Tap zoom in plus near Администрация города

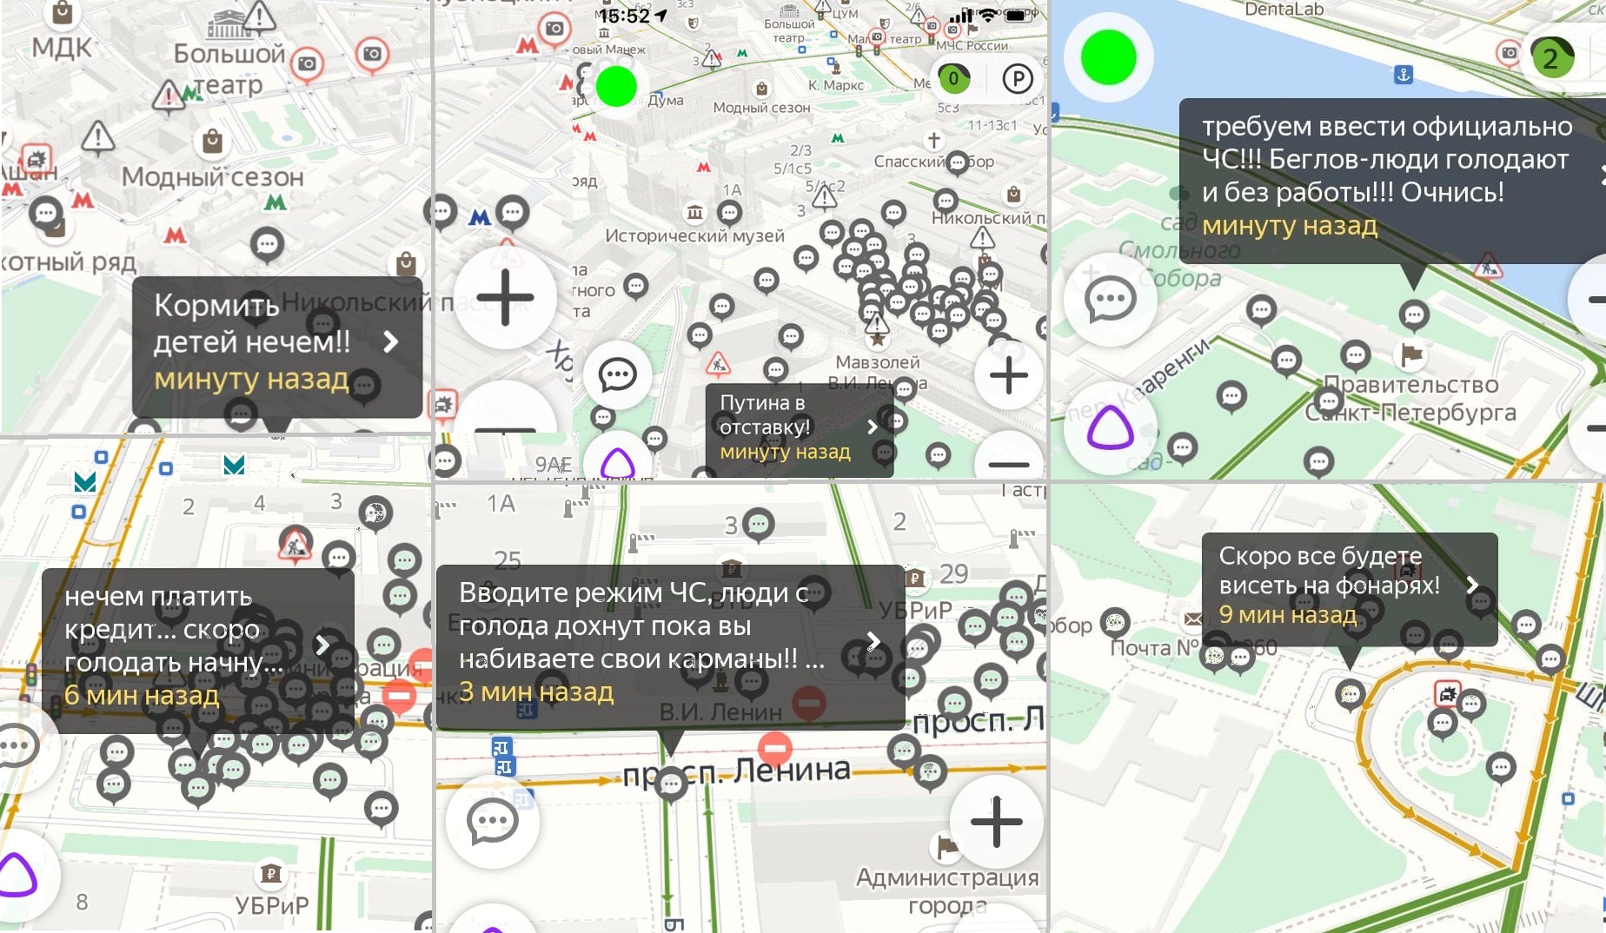click(996, 821)
